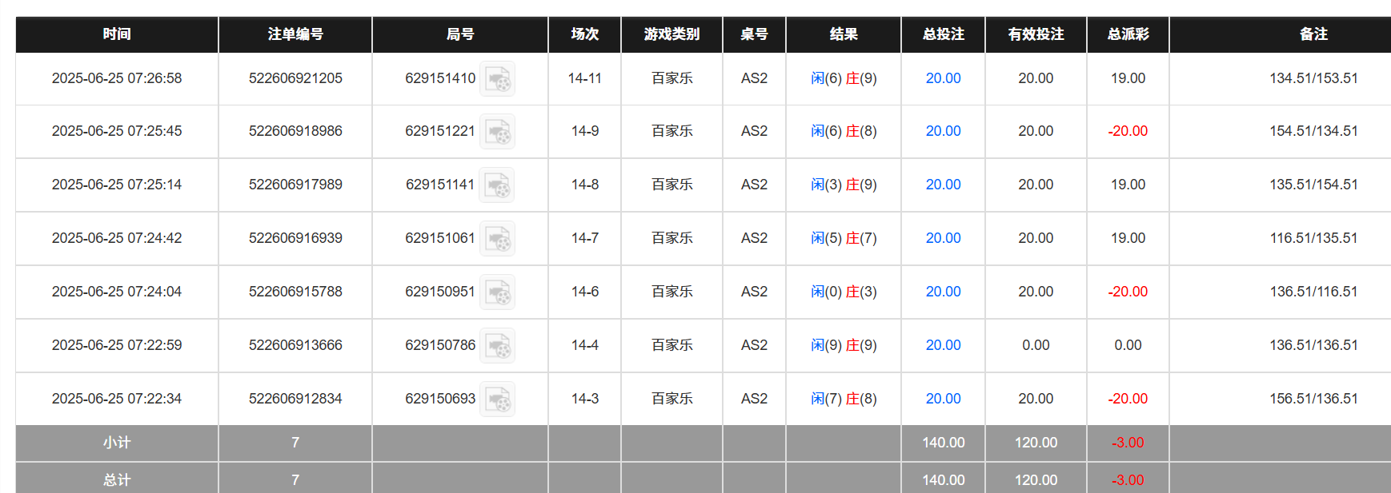This screenshot has width=1391, height=493.
Task: Click the 总派彩 column header
Action: coord(1128,34)
